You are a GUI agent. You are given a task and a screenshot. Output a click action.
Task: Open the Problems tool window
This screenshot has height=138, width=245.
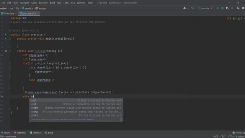click(20, 133)
